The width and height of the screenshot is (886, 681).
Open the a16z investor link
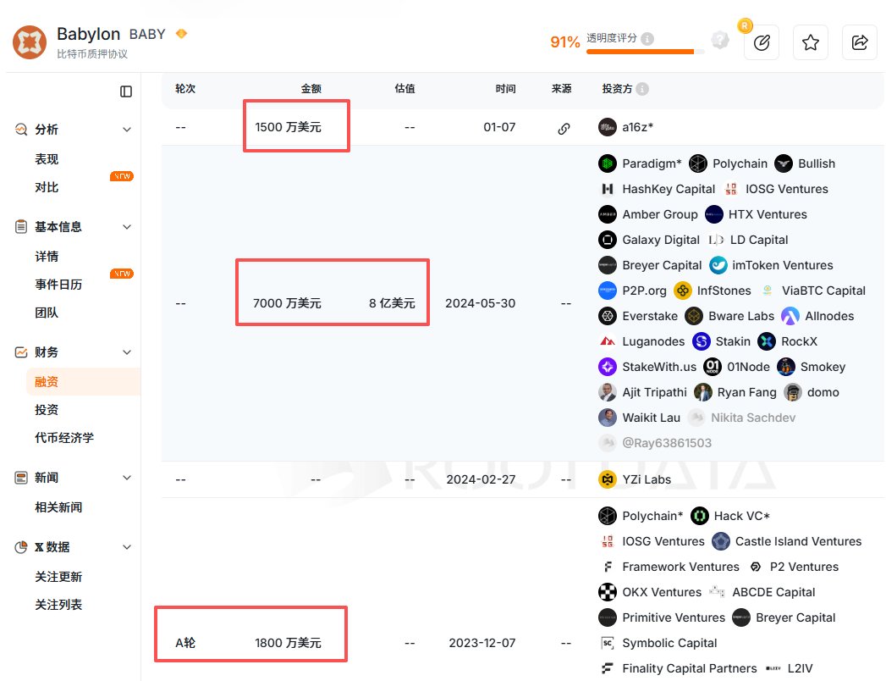coord(637,128)
